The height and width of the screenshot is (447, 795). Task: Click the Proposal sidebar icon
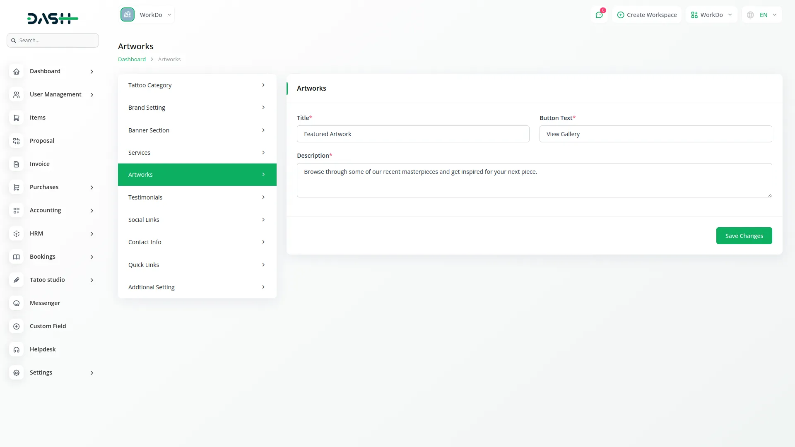pos(16,141)
